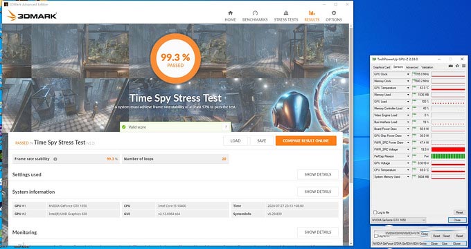Click the PerfCap Reason green graph
This screenshot has height=249, width=471.
click(x=448, y=156)
